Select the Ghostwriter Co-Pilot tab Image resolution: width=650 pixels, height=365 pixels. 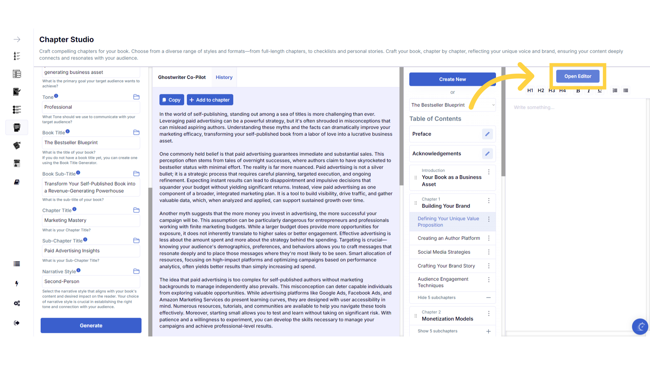point(182,77)
